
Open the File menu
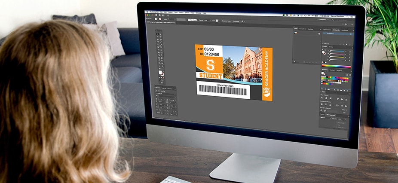pyautogui.click(x=161, y=12)
